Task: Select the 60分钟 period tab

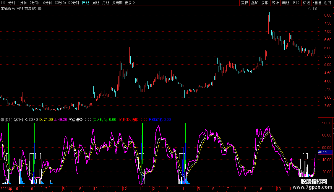Action: [74, 3]
